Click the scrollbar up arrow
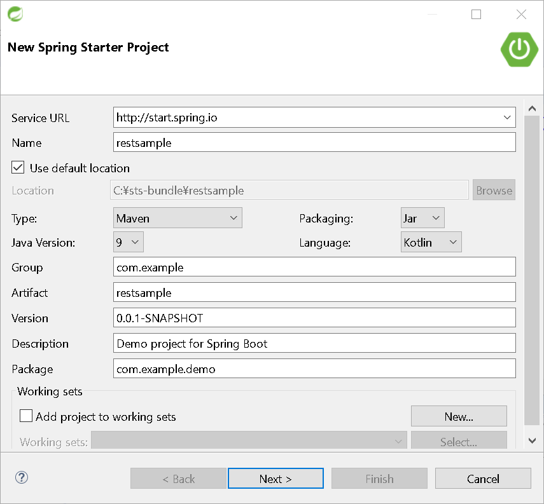Image resolution: width=544 pixels, height=504 pixels. coord(532,109)
